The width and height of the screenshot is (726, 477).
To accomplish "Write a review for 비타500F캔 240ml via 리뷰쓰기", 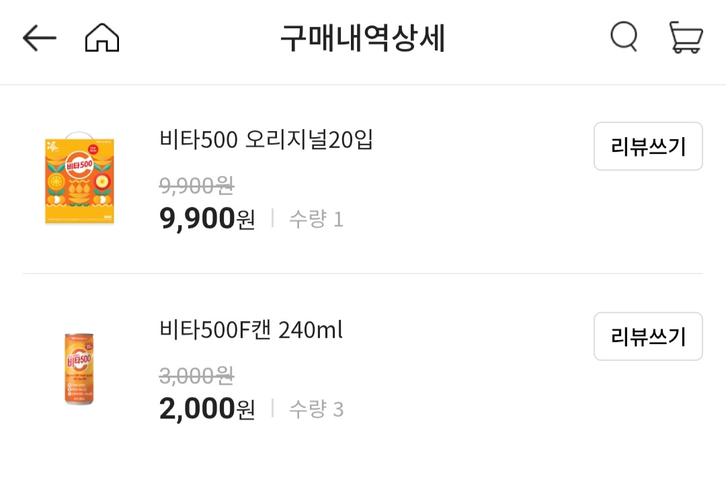I will (x=647, y=337).
